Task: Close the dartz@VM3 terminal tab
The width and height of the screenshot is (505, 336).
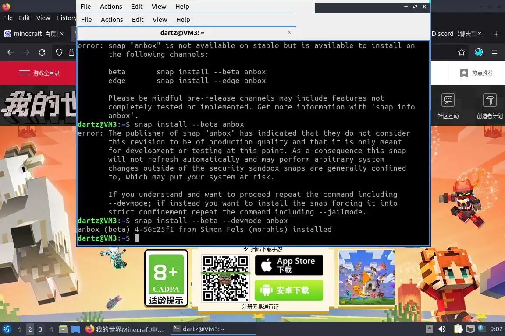Action: 289,32
